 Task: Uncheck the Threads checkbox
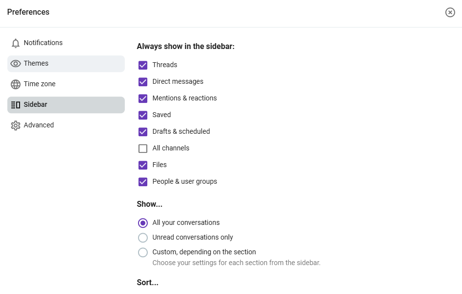coord(143,65)
